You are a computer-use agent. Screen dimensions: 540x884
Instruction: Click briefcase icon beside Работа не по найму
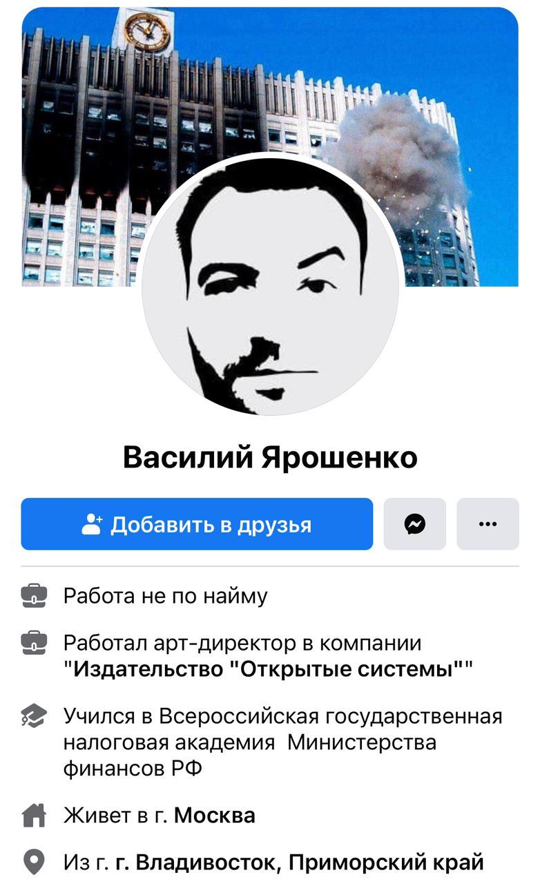pos(34,595)
